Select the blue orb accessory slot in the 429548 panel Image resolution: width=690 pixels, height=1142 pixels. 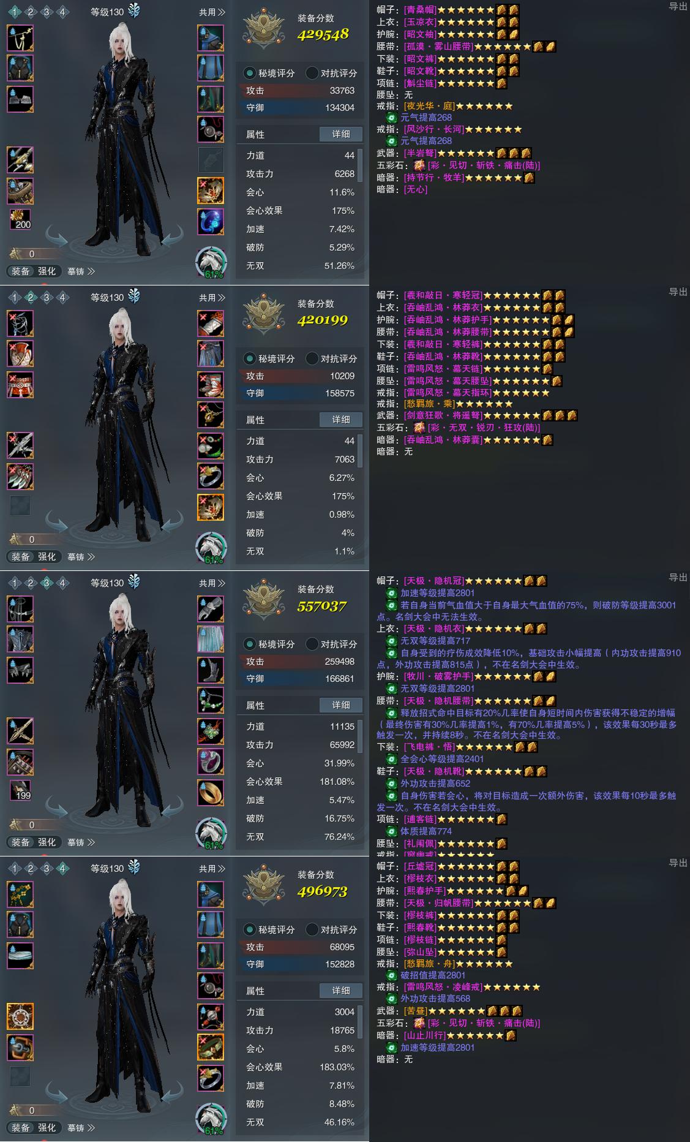[211, 222]
